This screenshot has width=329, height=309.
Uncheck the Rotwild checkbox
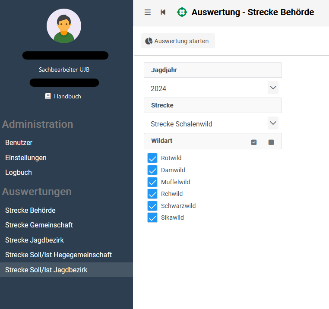pos(152,158)
